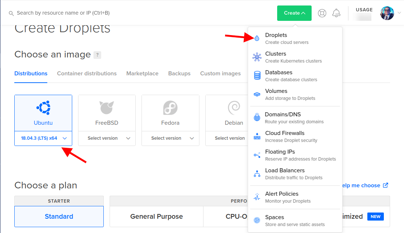
Task: Click the USAGE label
Action: click(364, 10)
